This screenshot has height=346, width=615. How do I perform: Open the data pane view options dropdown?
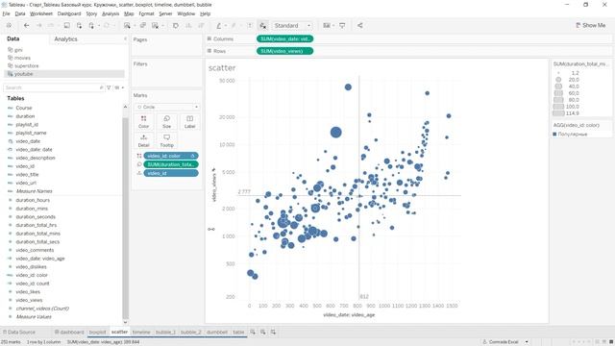point(119,87)
